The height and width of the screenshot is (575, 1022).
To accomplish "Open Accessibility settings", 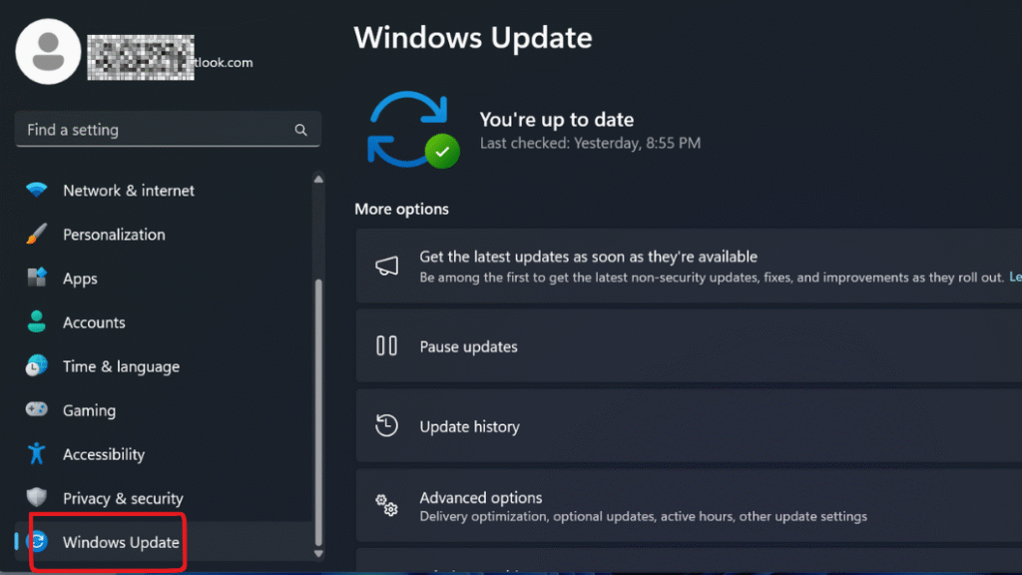I will (x=165, y=454).
